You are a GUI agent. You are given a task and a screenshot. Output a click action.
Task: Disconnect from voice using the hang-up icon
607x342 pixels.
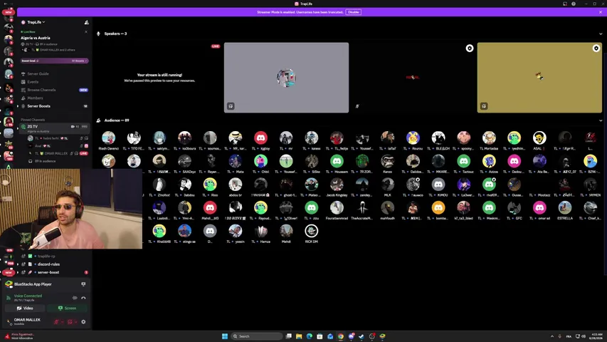(x=83, y=298)
